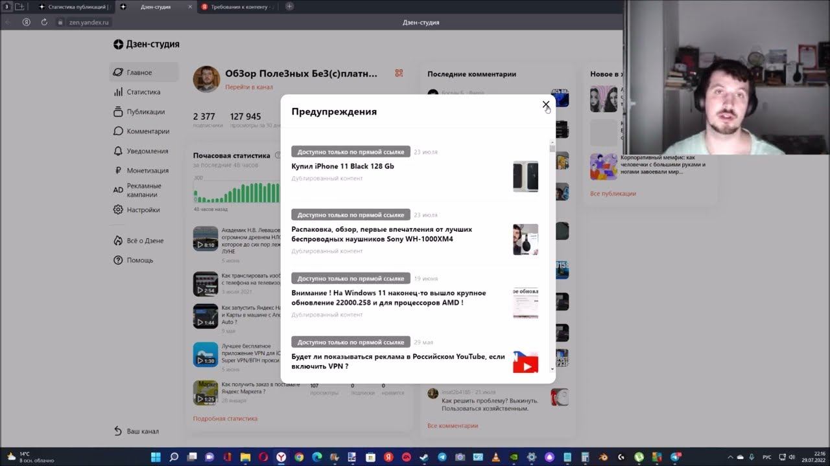Image resolution: width=830 pixels, height=466 pixels.
Task: Open 'Все публикации' link
Action: 613,194
